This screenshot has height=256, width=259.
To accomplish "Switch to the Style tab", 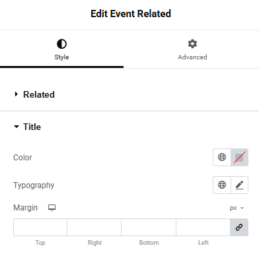I will pos(61,49).
